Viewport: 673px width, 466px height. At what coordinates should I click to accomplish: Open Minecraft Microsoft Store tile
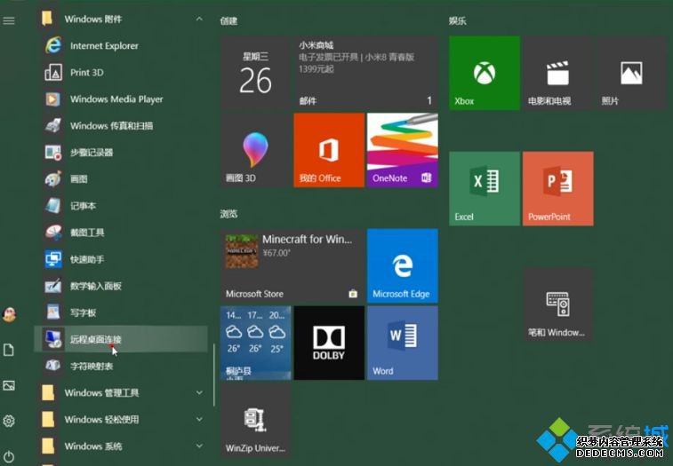[292, 265]
